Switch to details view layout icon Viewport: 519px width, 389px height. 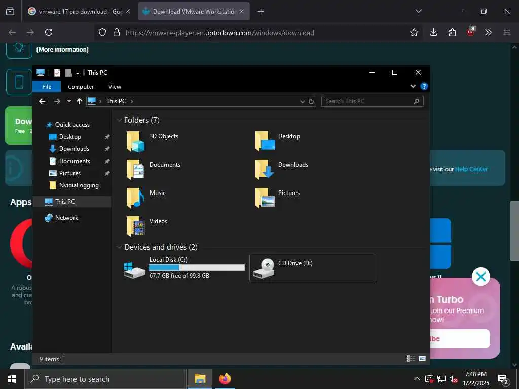(x=411, y=359)
